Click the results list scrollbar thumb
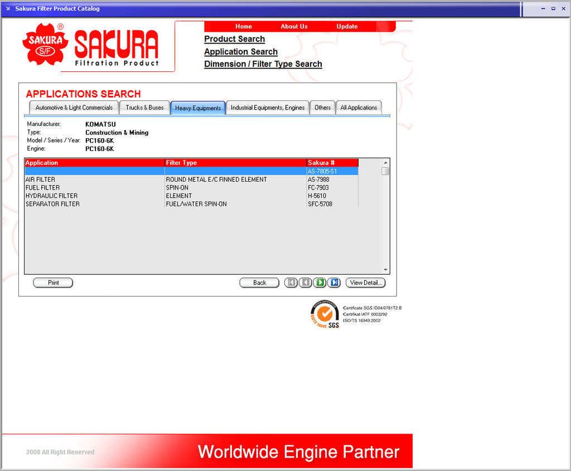 (385, 171)
